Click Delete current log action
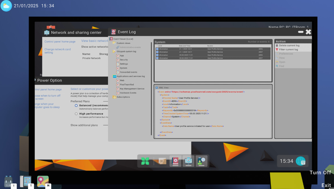This screenshot has width=334, height=189. [289, 46]
